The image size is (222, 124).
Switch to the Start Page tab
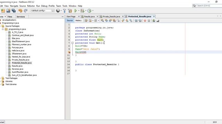(x=71, y=17)
